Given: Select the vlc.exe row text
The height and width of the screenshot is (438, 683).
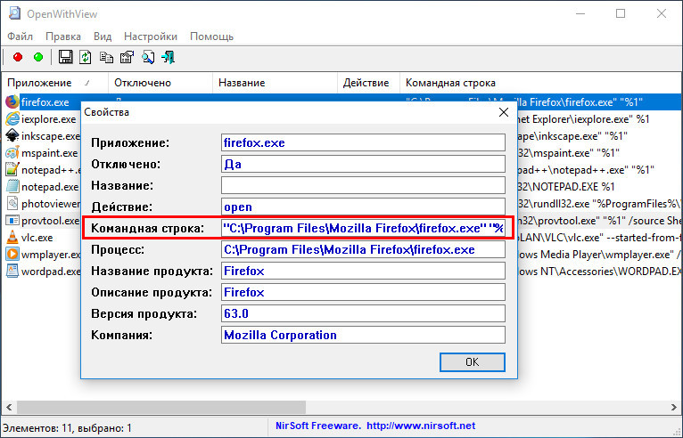Looking at the screenshot, I should tap(37, 238).
